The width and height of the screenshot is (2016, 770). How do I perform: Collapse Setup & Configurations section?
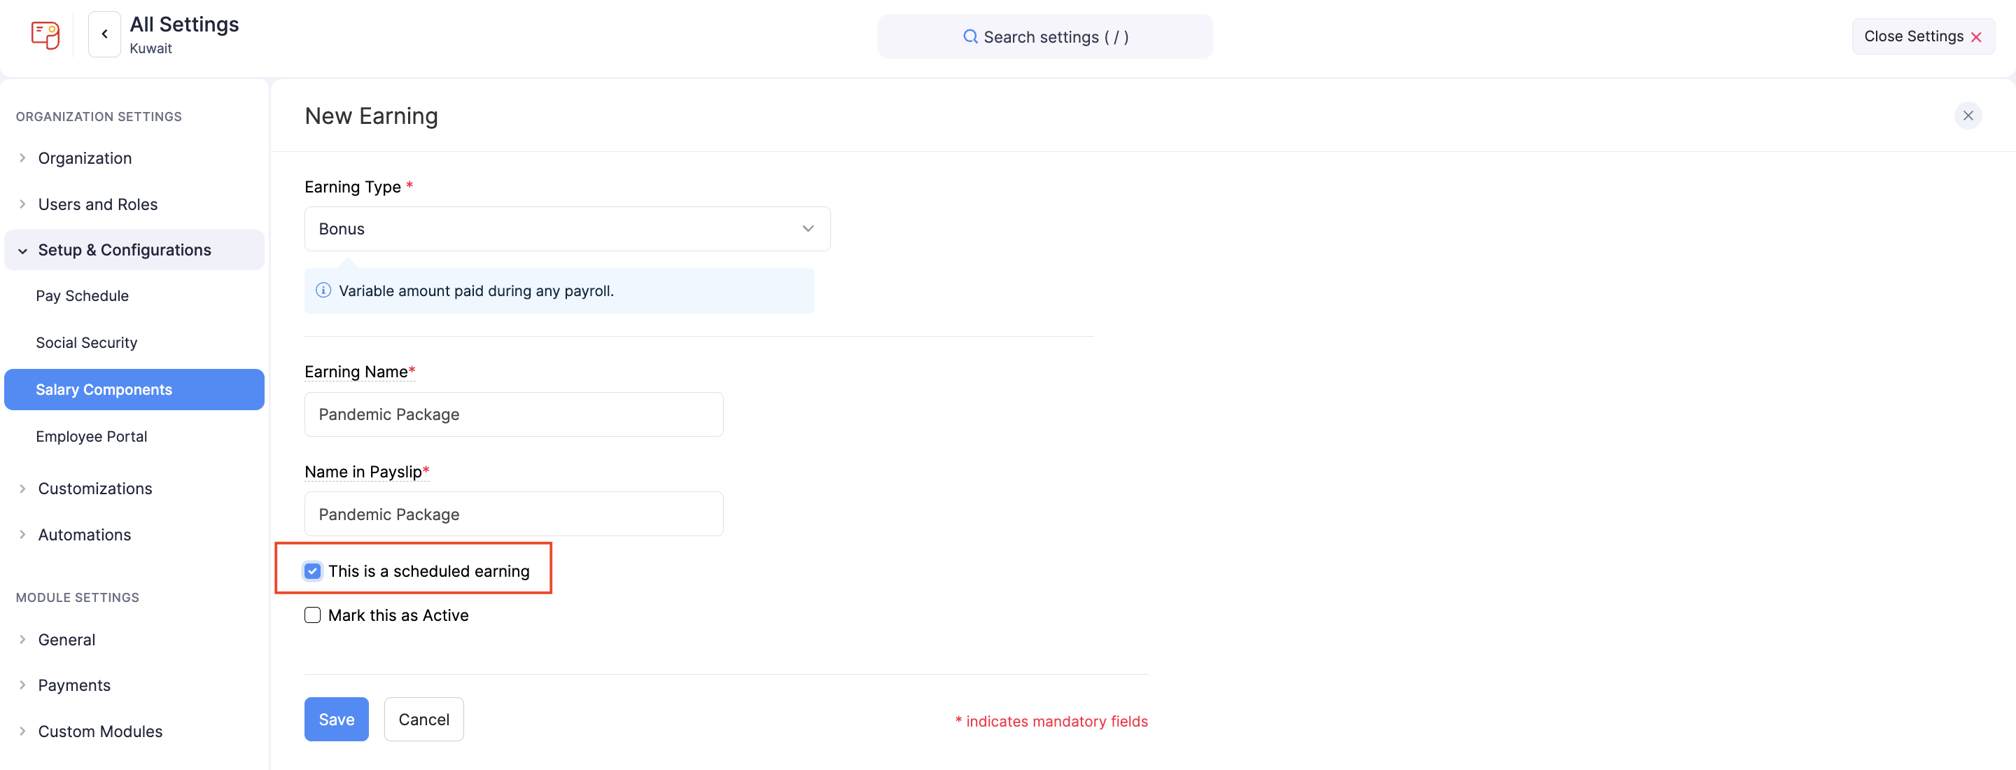pyautogui.click(x=22, y=251)
